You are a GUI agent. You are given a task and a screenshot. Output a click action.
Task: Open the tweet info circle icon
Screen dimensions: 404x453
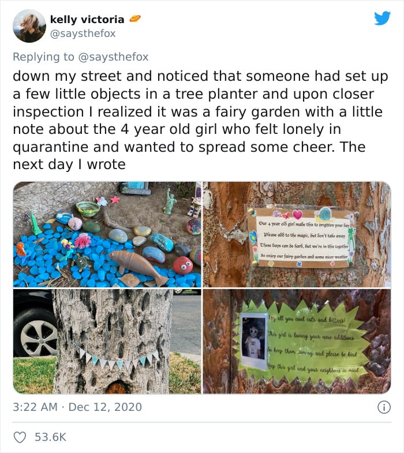[x=384, y=407]
